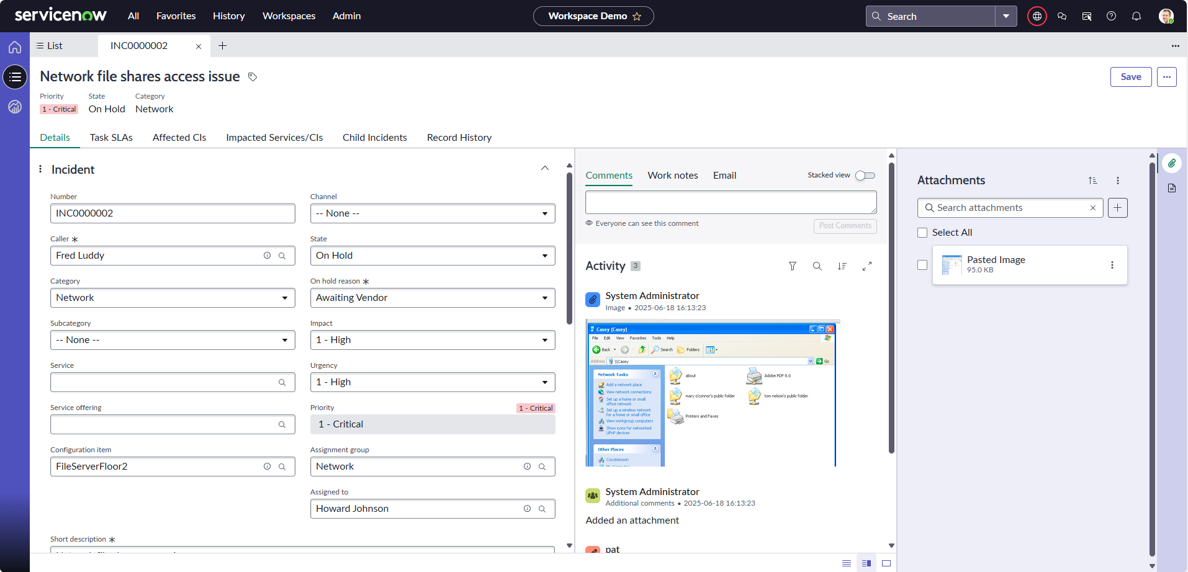Click the Save button
Screen dimensions: 1188x572
click(1130, 77)
